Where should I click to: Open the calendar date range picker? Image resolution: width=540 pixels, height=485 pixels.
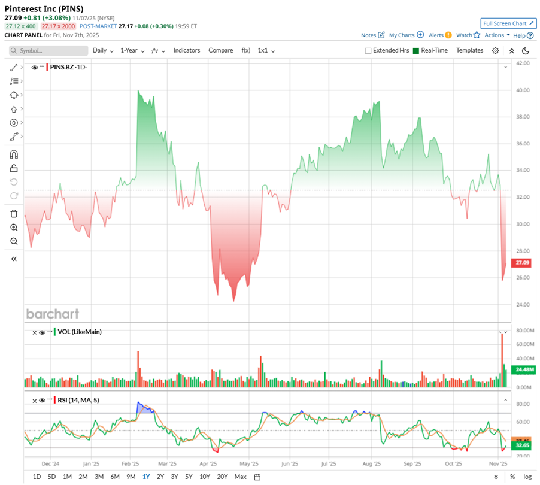[257, 477]
